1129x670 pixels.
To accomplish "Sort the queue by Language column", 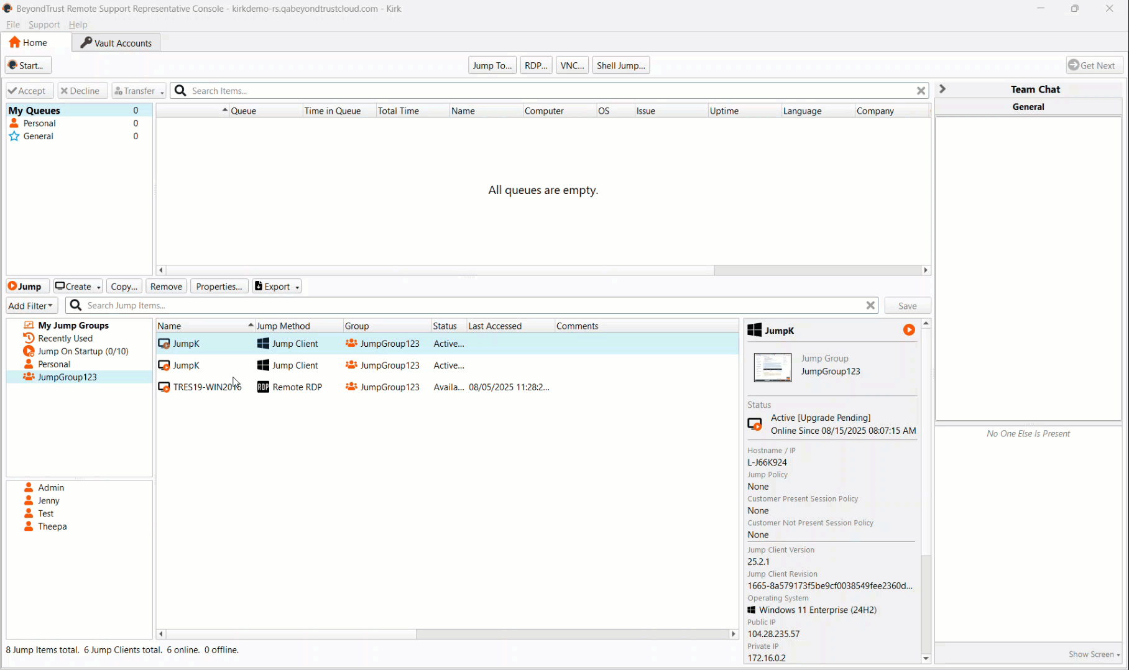I will pos(818,111).
